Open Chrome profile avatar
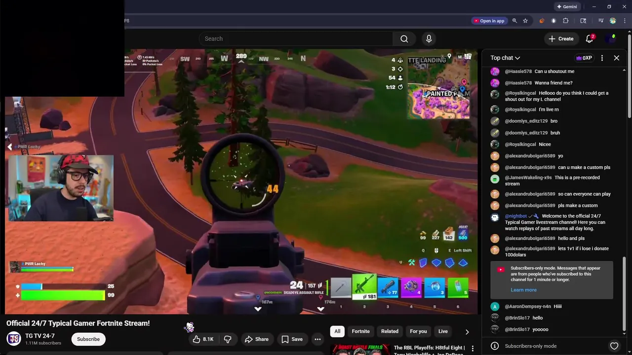This screenshot has height=355, width=632. [613, 21]
